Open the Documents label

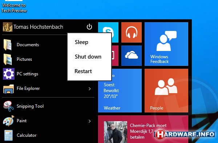[x=28, y=45]
